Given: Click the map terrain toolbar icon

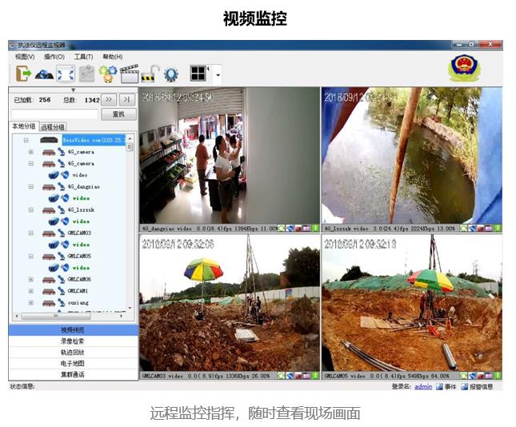Looking at the screenshot, I should (x=44, y=74).
